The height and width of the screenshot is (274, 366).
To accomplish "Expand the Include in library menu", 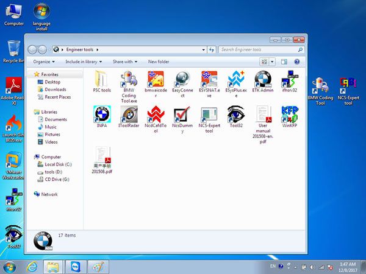I will click(84, 61).
